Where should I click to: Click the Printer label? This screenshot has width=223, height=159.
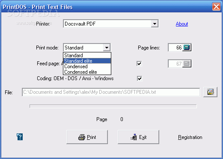tap(43, 24)
